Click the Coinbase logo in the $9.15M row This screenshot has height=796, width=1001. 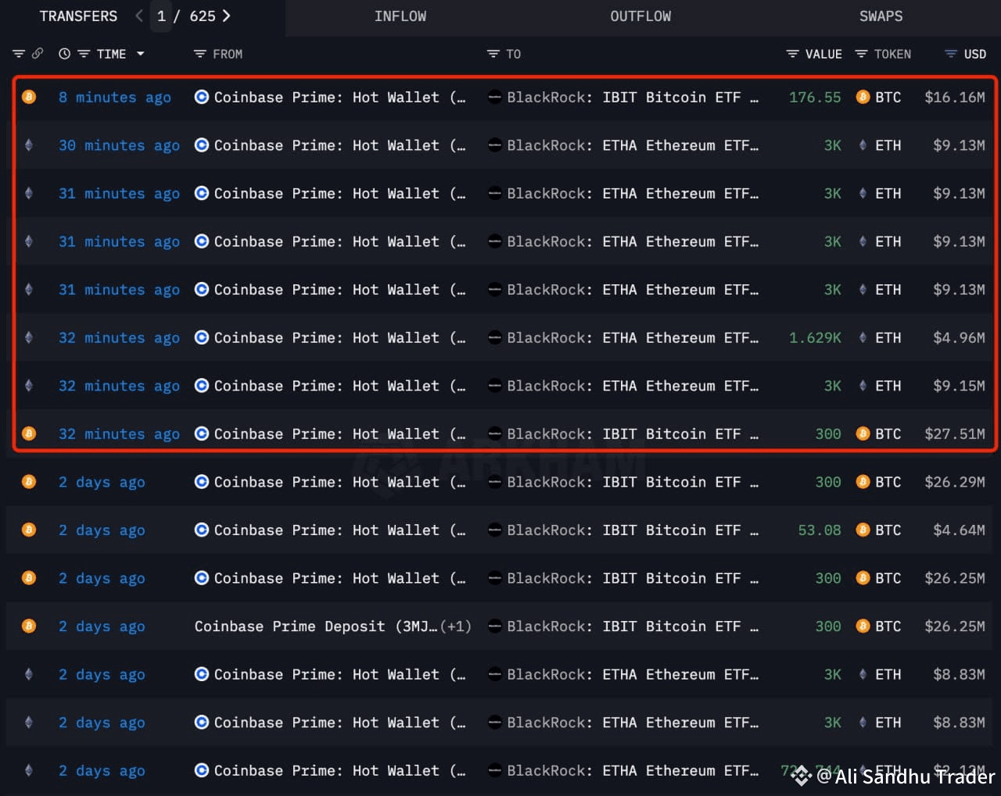tap(202, 386)
